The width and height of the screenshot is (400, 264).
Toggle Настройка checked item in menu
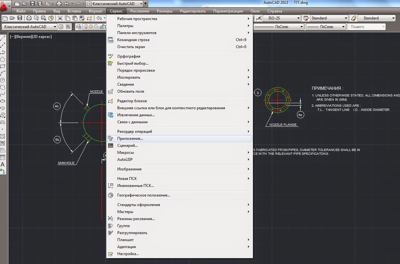pyautogui.click(x=179, y=254)
